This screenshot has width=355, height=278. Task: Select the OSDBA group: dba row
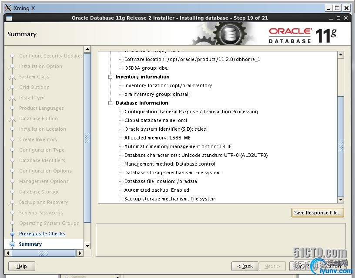tap(146, 68)
